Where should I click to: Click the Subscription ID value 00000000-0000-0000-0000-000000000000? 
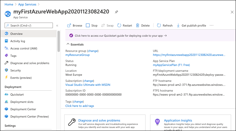94,95
